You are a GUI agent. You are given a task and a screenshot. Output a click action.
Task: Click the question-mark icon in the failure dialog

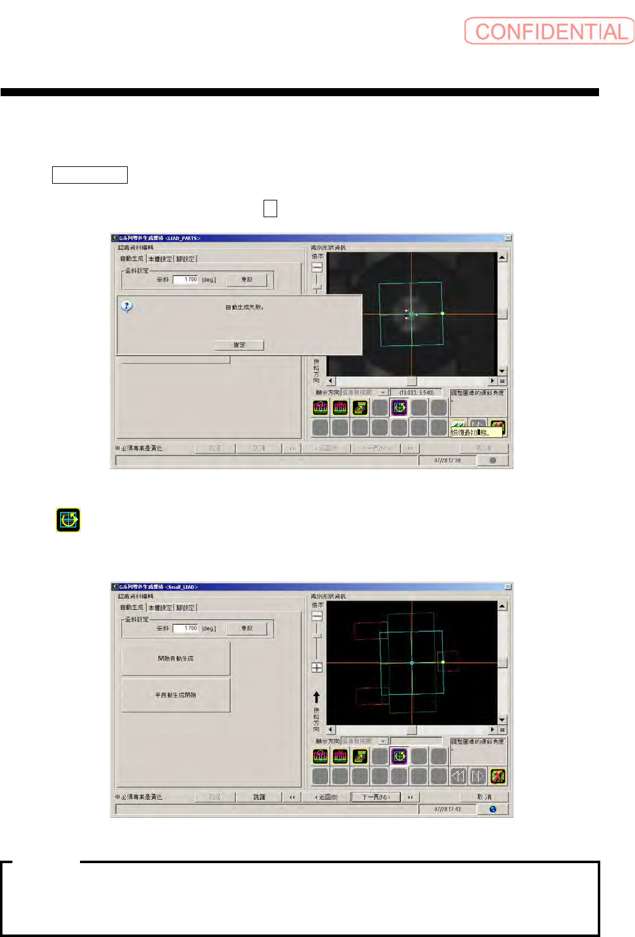[127, 307]
